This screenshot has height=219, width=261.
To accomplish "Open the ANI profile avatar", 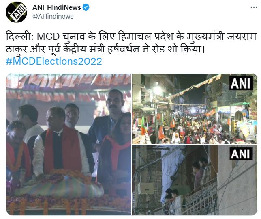I will coord(17,12).
